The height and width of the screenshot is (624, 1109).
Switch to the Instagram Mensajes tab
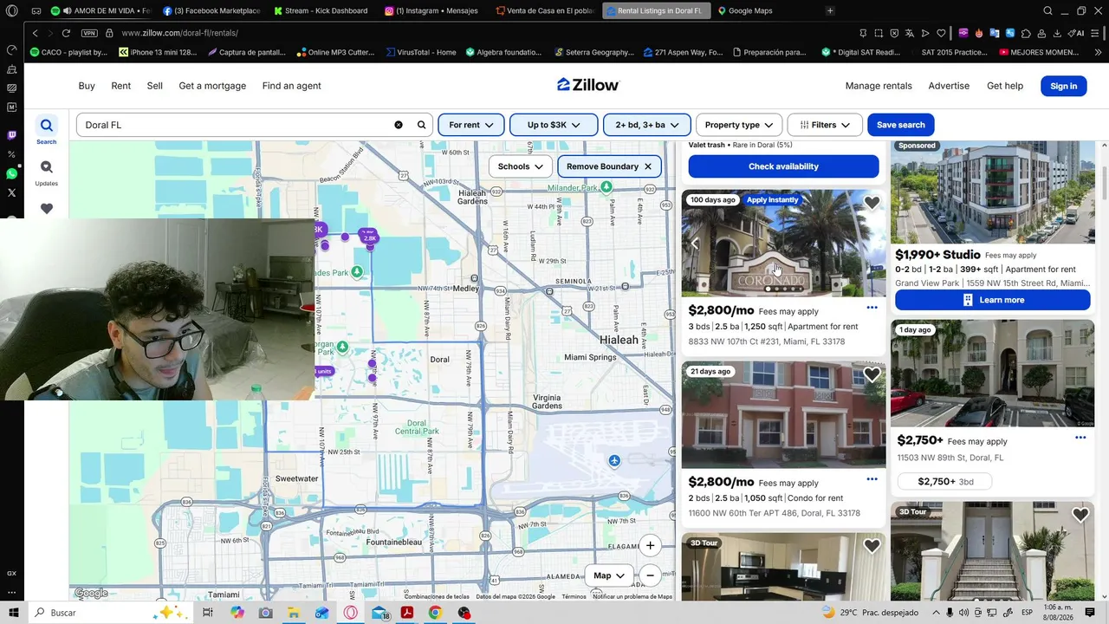432,10
